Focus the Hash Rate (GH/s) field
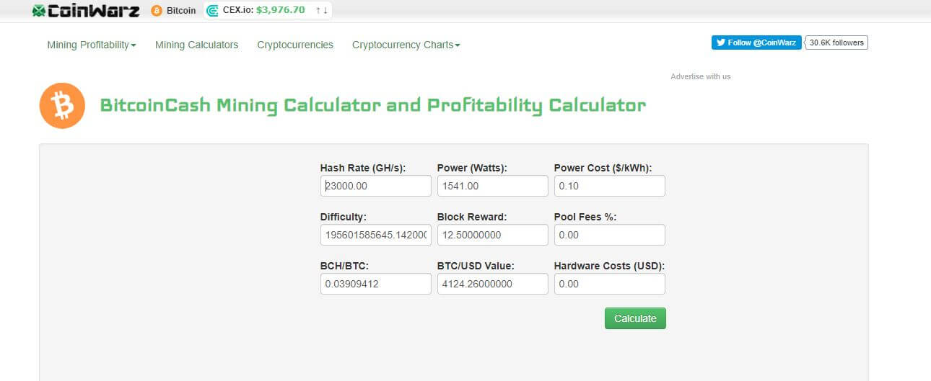The height and width of the screenshot is (381, 931). tap(376, 186)
